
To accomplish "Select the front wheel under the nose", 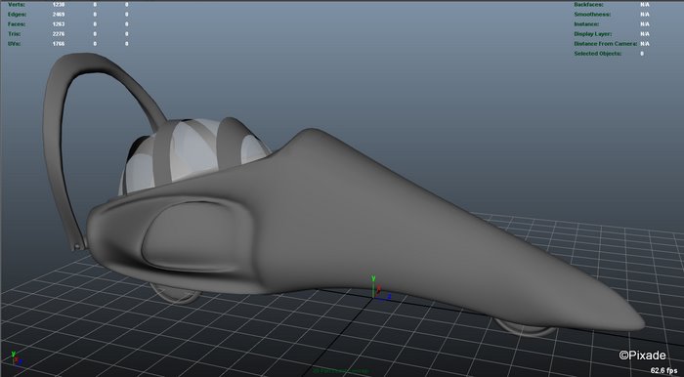I will [x=526, y=328].
